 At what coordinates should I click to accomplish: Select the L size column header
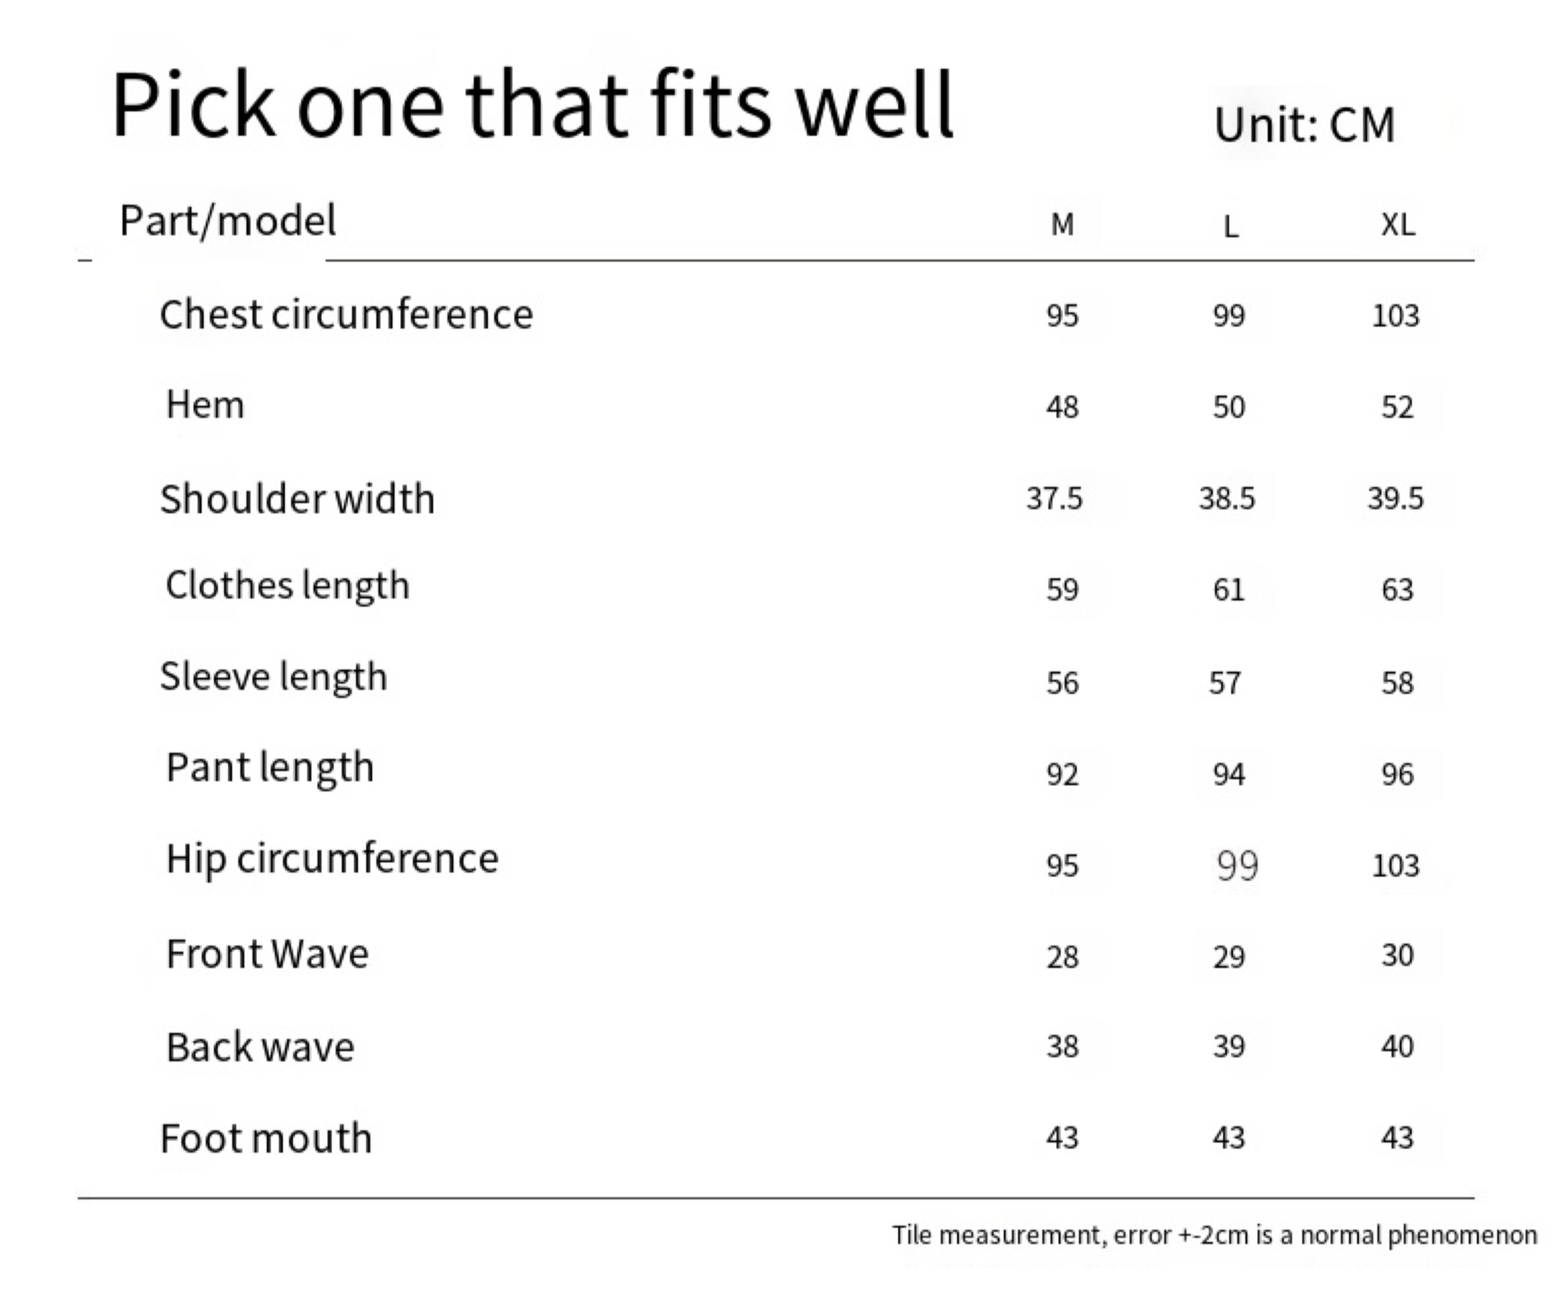1230,227
